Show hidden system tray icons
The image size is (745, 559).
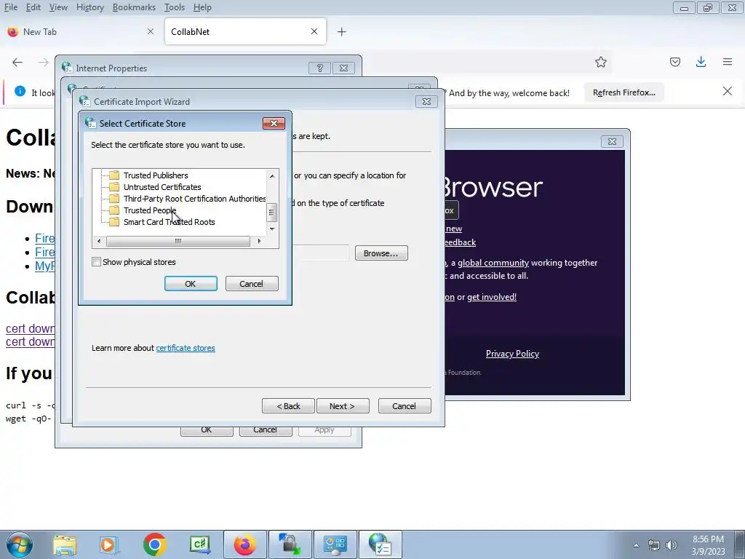[x=636, y=545]
